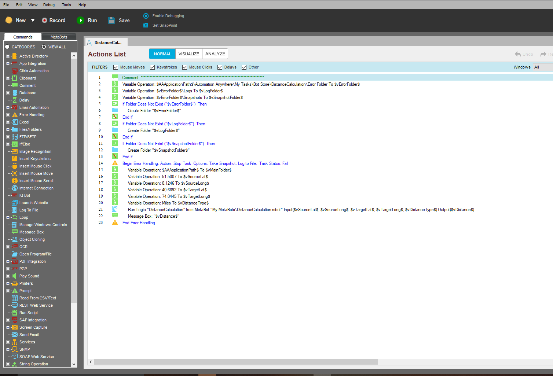Uncheck the Mouse Moves filter
Image resolution: width=553 pixels, height=376 pixels.
point(116,67)
